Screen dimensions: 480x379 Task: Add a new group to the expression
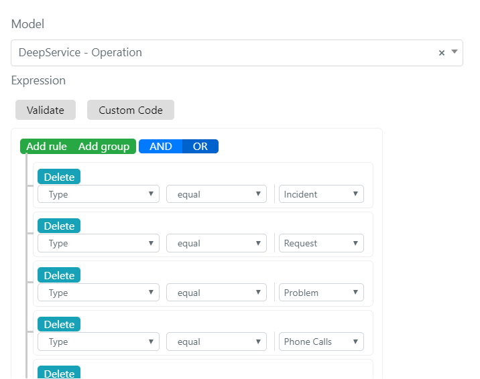(x=104, y=147)
